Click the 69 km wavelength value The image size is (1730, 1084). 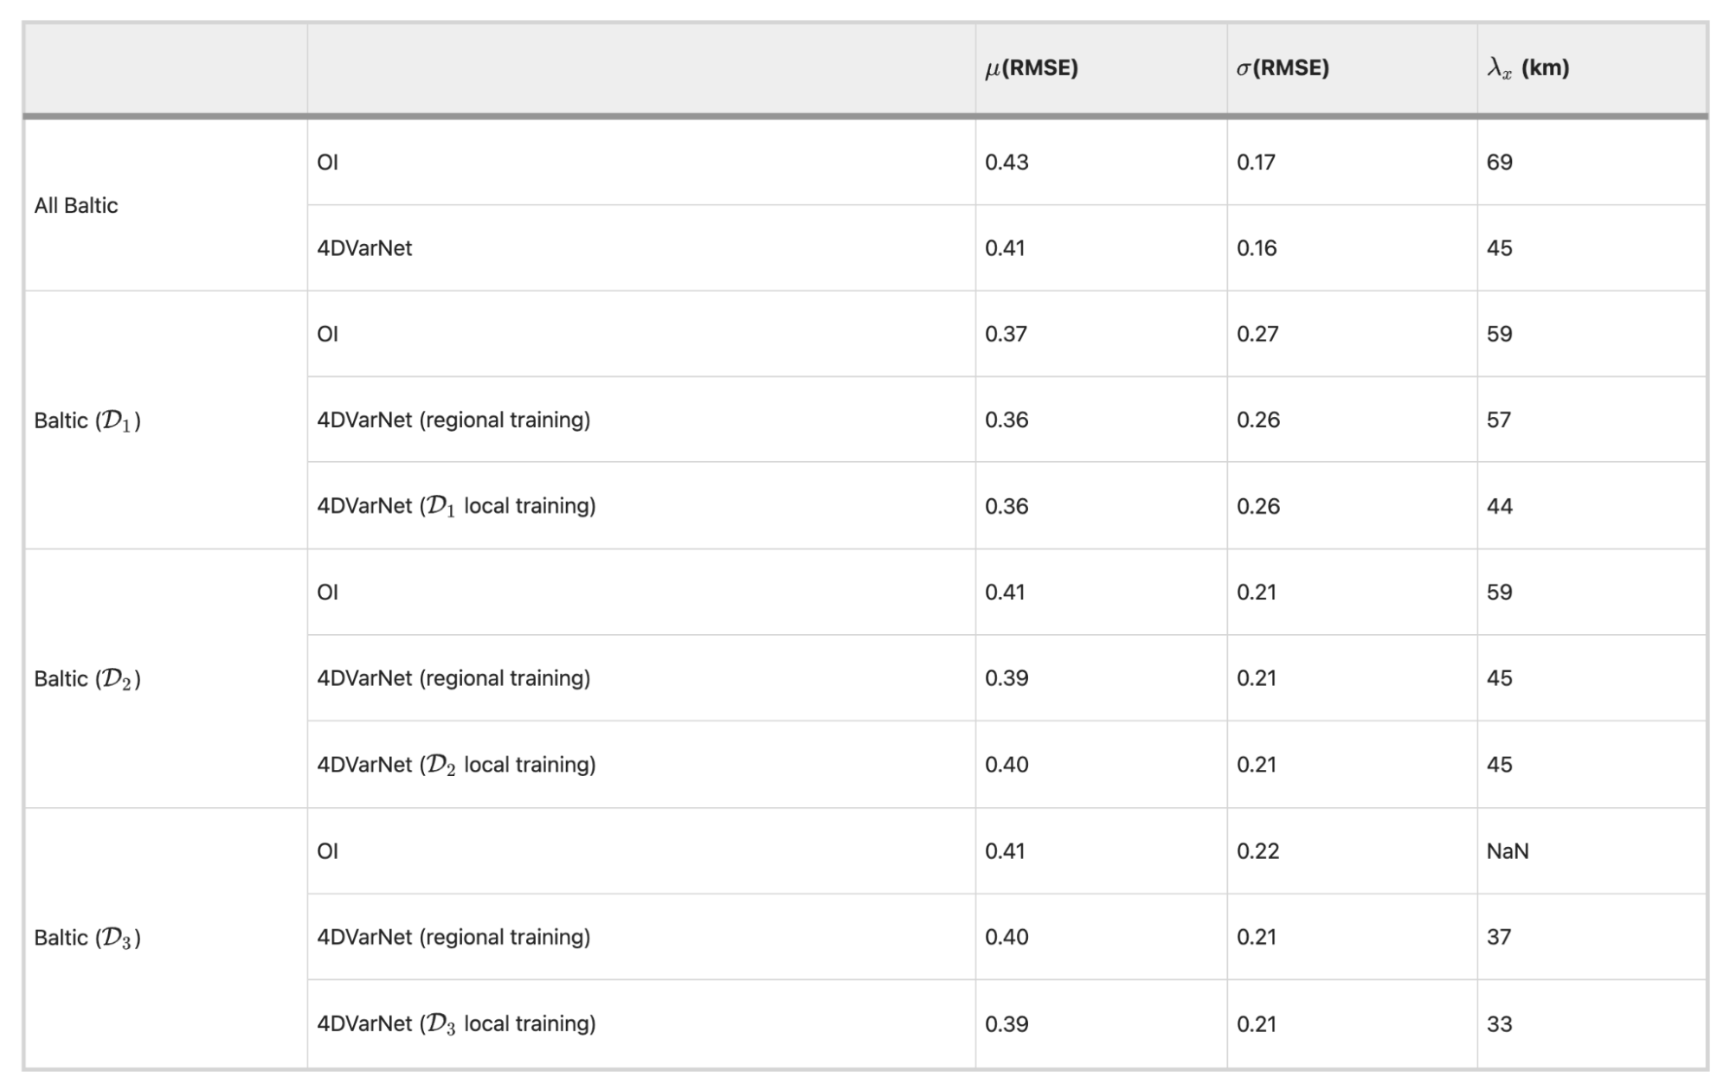[x=1500, y=163]
